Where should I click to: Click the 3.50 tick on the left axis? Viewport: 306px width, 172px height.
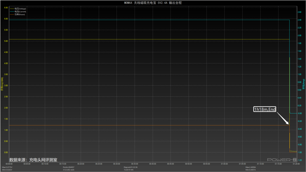pos(6,74)
